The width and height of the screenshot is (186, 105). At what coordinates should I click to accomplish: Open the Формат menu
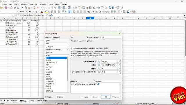[24, 4]
